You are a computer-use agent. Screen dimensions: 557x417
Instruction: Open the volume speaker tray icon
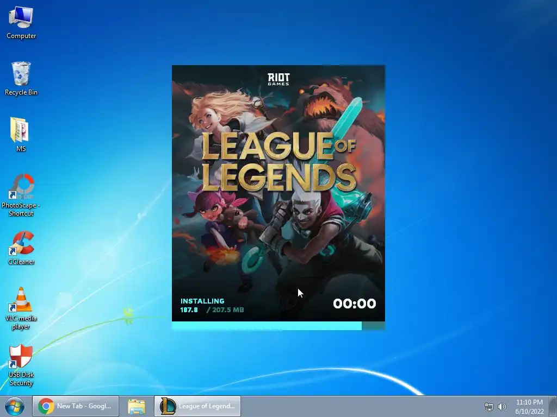(x=502, y=407)
